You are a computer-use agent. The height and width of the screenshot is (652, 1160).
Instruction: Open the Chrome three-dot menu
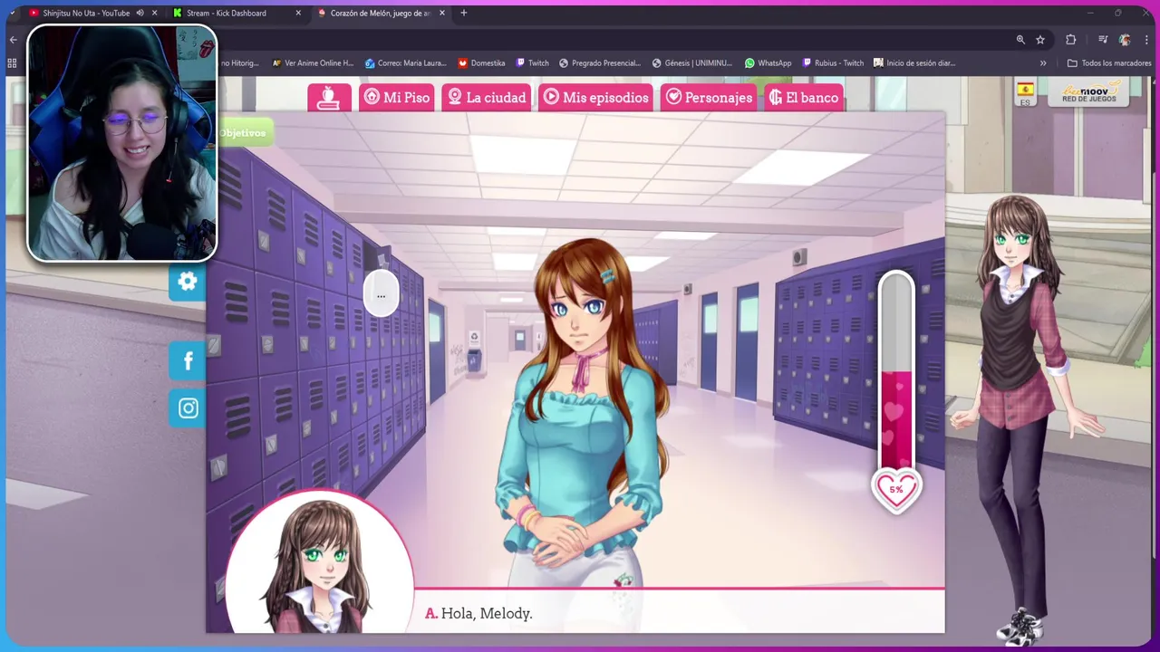(1146, 40)
